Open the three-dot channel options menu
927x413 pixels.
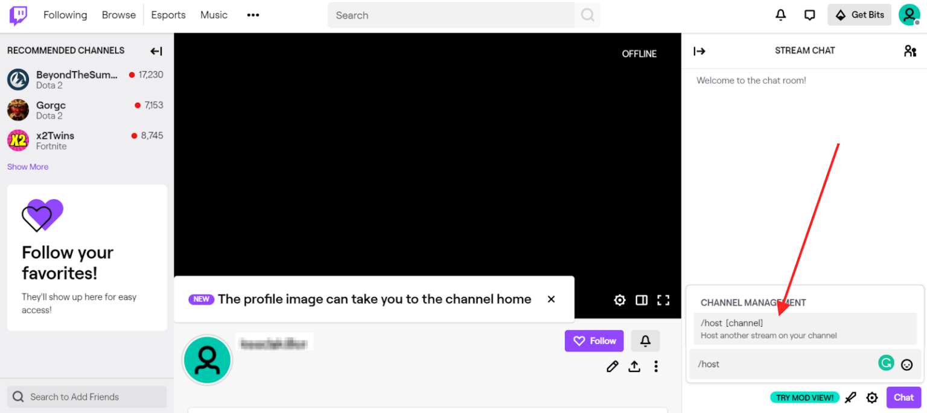click(656, 366)
